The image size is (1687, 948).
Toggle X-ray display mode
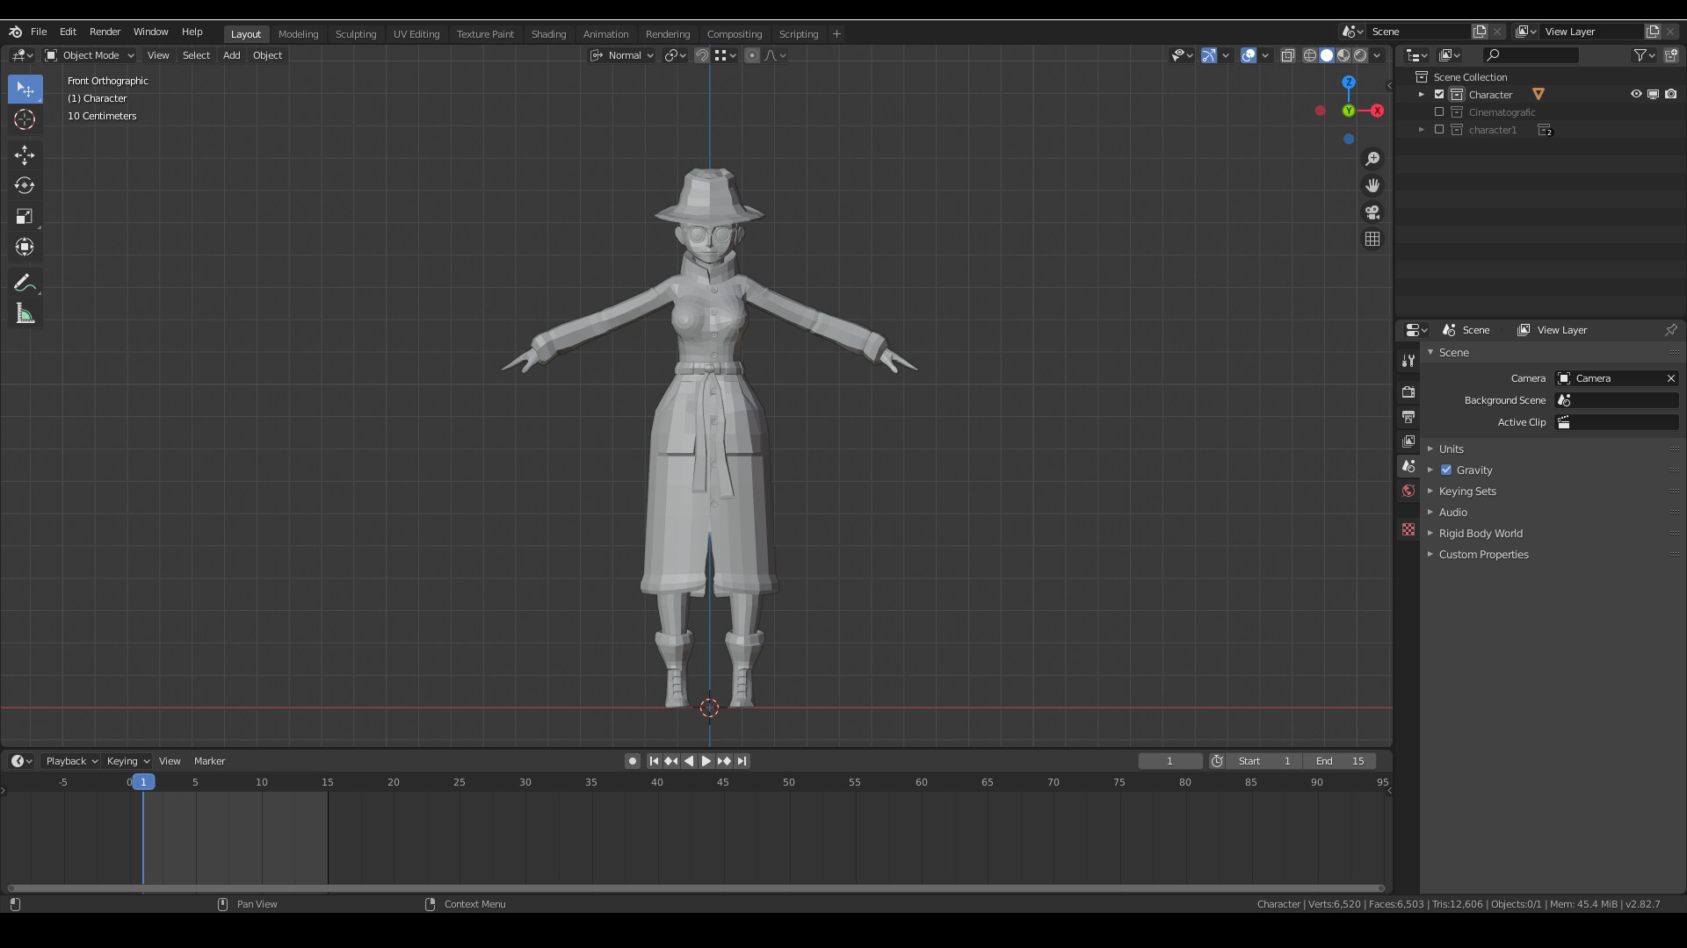click(x=1287, y=55)
